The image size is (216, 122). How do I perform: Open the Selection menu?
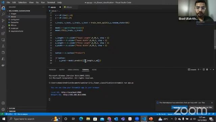(23, 2)
